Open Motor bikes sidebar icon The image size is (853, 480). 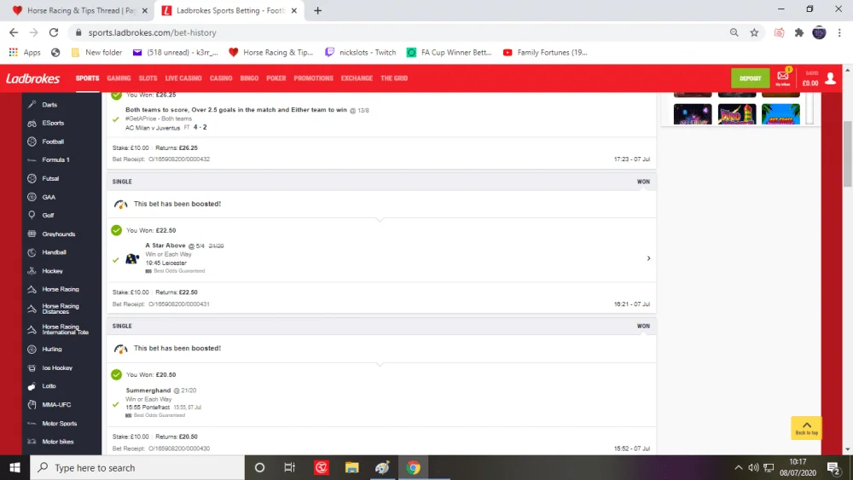[32, 442]
